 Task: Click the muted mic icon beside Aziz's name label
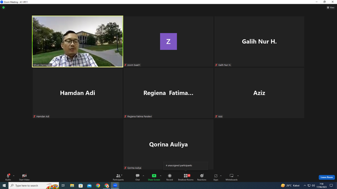click(x=216, y=117)
